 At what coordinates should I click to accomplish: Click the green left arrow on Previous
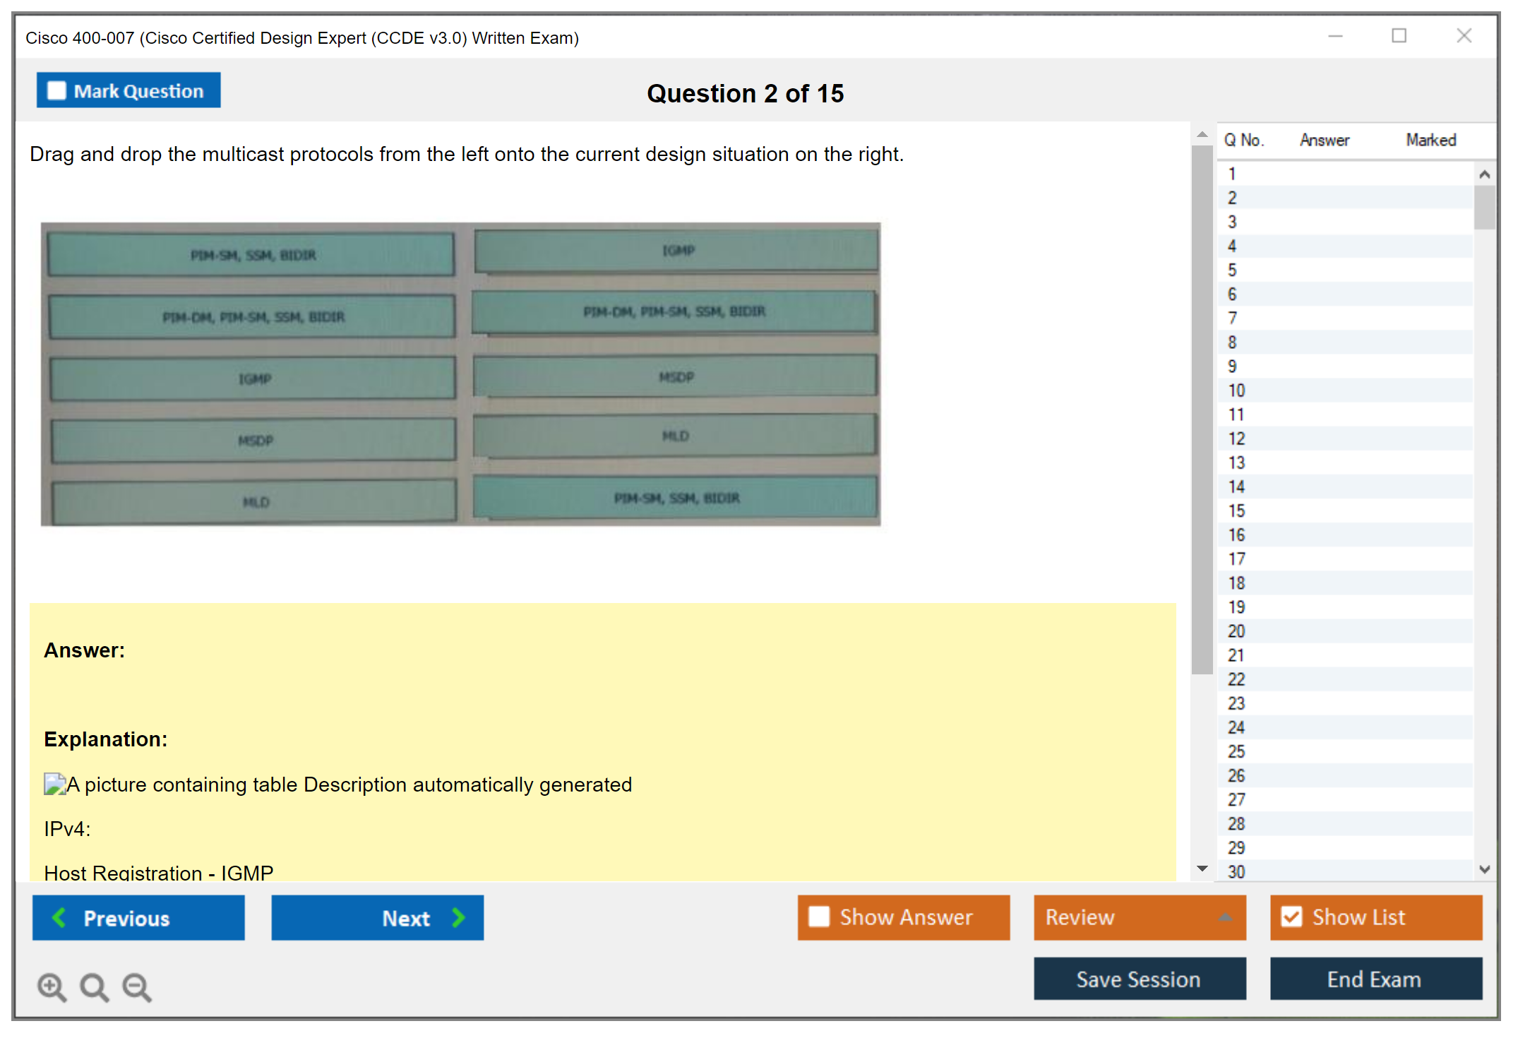(x=59, y=917)
